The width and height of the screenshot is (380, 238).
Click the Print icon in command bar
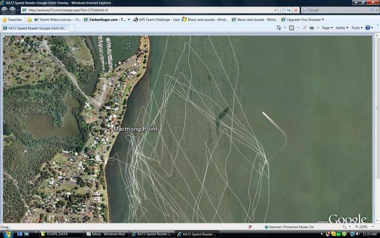[312, 28]
